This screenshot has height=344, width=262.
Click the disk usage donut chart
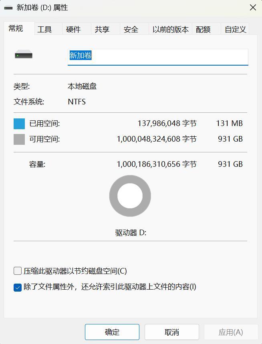(130, 196)
